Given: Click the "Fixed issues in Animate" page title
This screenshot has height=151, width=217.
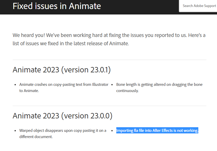Looking at the screenshot, I should [x=57, y=6].
